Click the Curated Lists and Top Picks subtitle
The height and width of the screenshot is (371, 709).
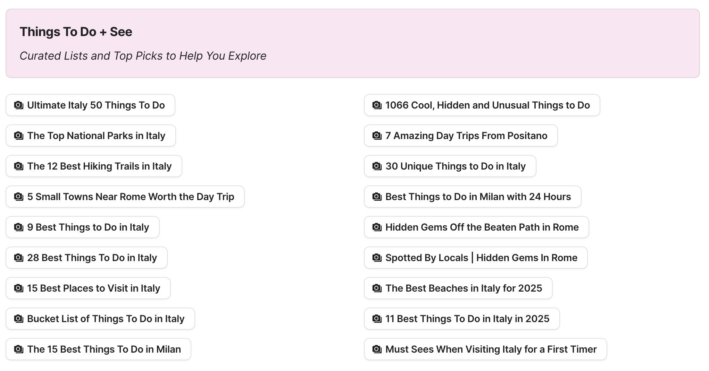[143, 55]
